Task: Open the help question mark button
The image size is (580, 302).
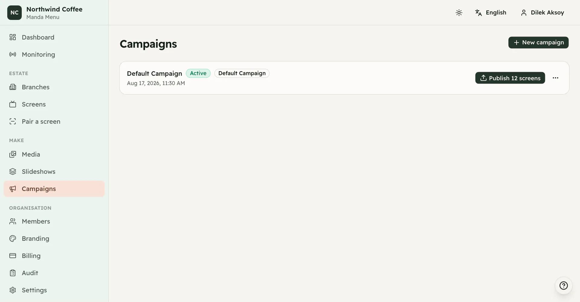Action: click(564, 285)
